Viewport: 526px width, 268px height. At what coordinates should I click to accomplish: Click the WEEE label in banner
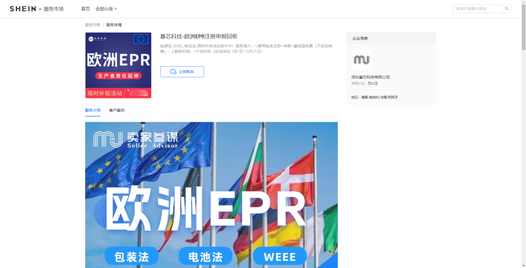[x=280, y=257]
